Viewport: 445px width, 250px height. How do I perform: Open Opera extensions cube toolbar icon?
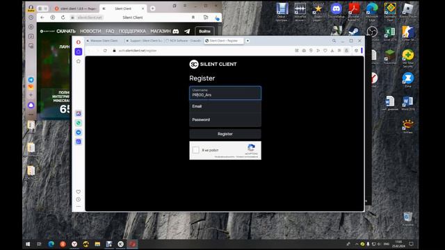tap(356, 51)
